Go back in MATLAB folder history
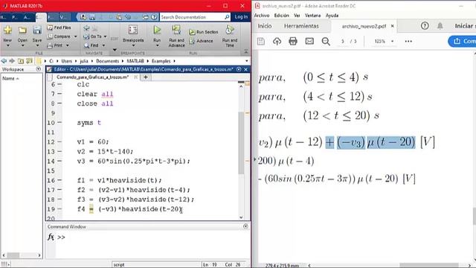 [x=4, y=61]
